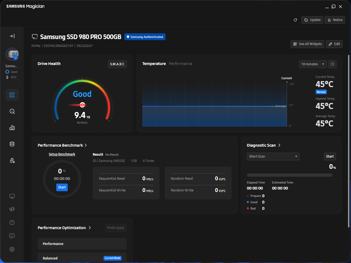Switch to the Temperature tab
351x263 pixels.
tap(154, 64)
